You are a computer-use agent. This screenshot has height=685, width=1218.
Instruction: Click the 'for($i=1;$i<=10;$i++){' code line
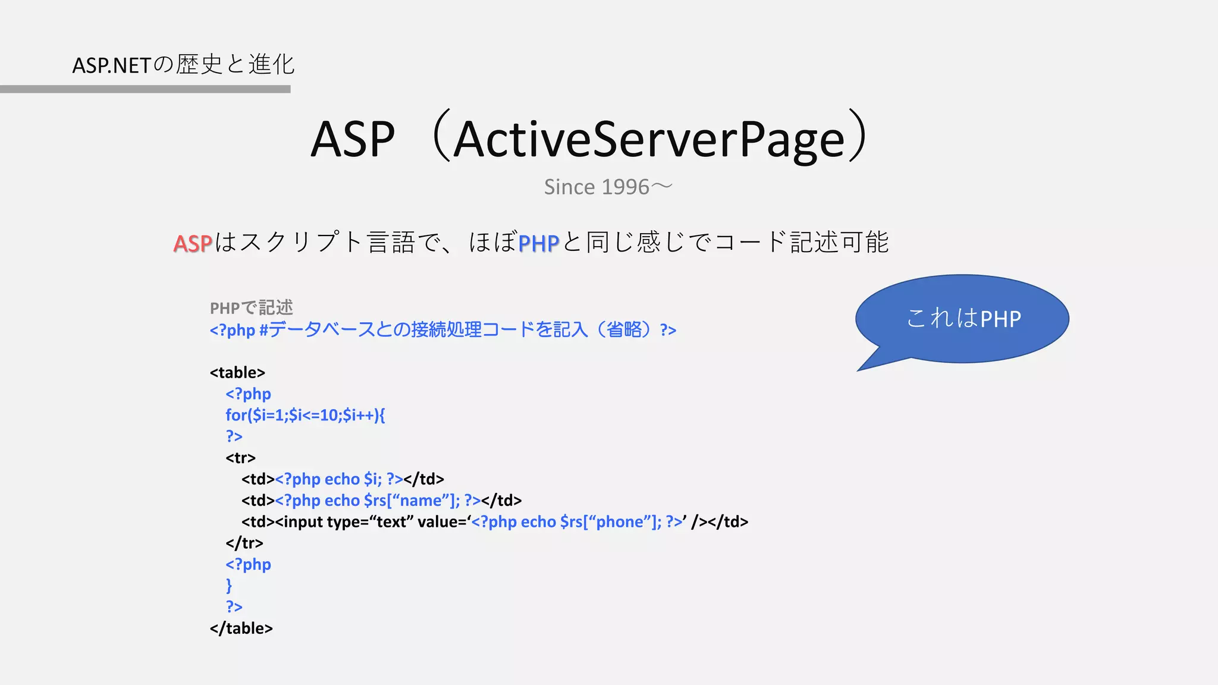click(305, 415)
